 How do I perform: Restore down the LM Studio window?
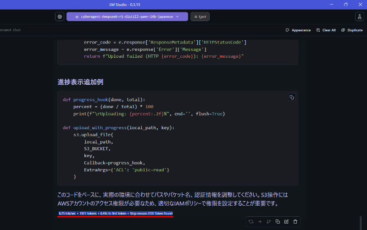click(x=346, y=5)
